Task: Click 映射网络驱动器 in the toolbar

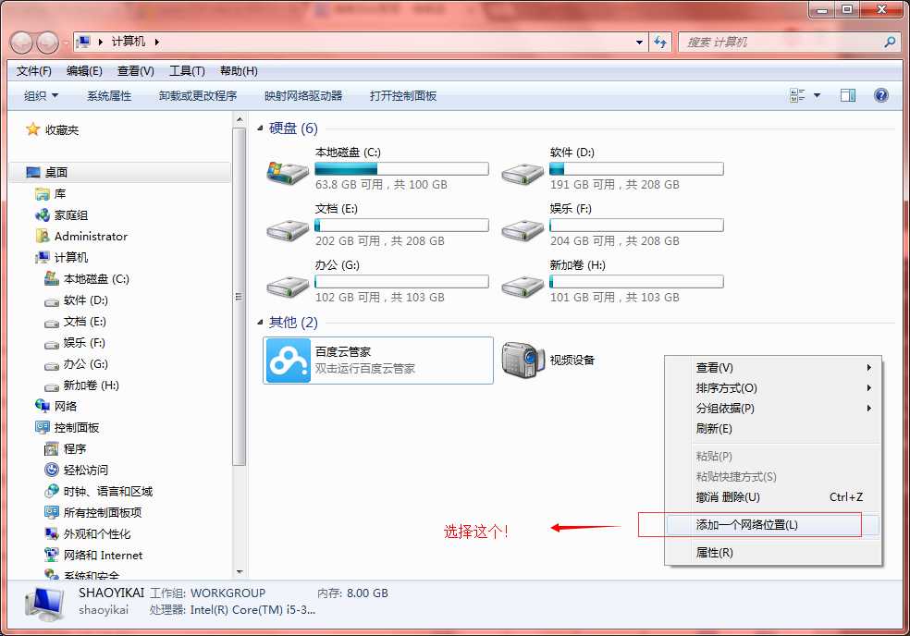Action: pyautogui.click(x=303, y=96)
